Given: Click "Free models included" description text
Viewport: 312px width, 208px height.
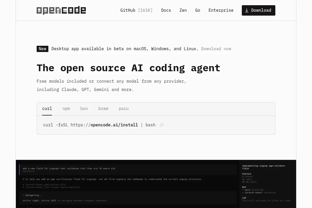Looking at the screenshot, I should (112, 85).
